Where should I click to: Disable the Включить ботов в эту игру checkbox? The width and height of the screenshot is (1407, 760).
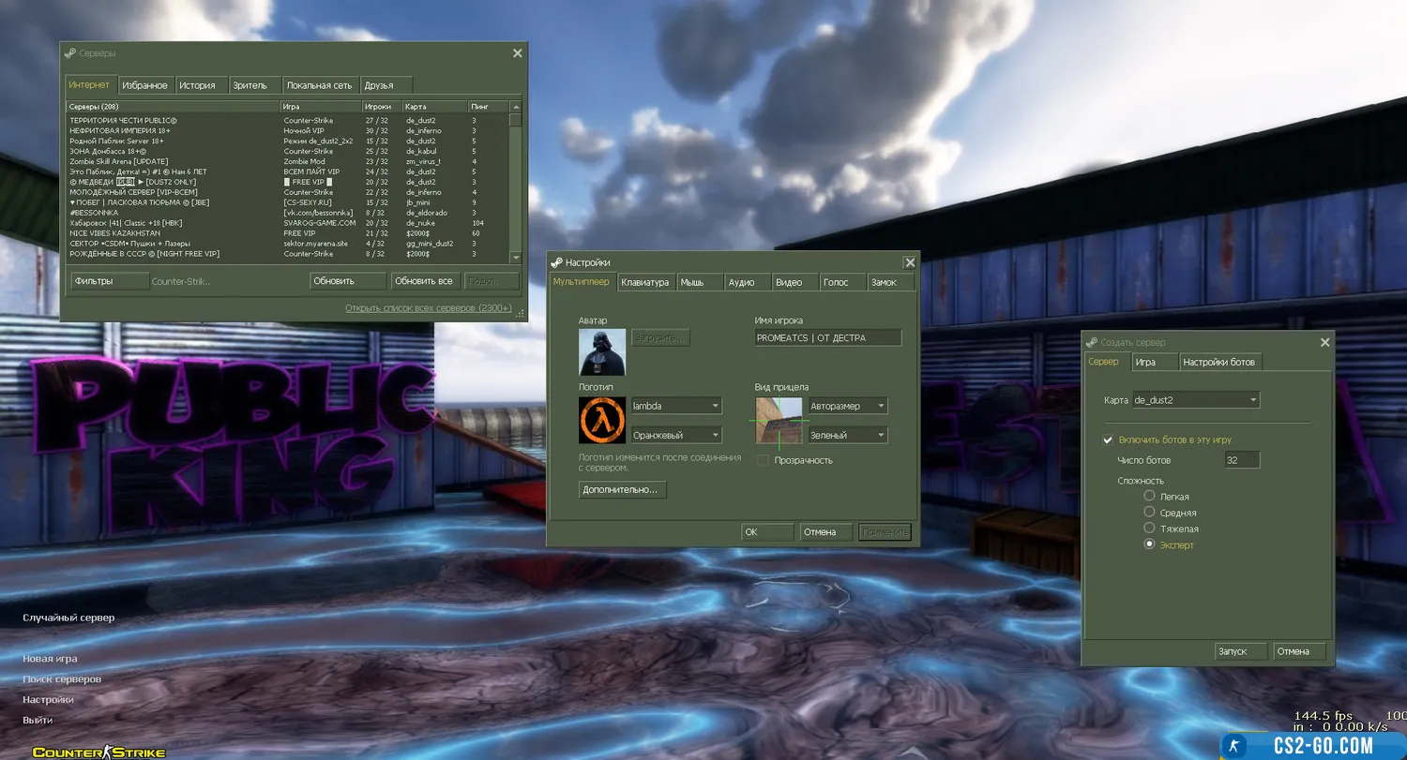click(1108, 440)
